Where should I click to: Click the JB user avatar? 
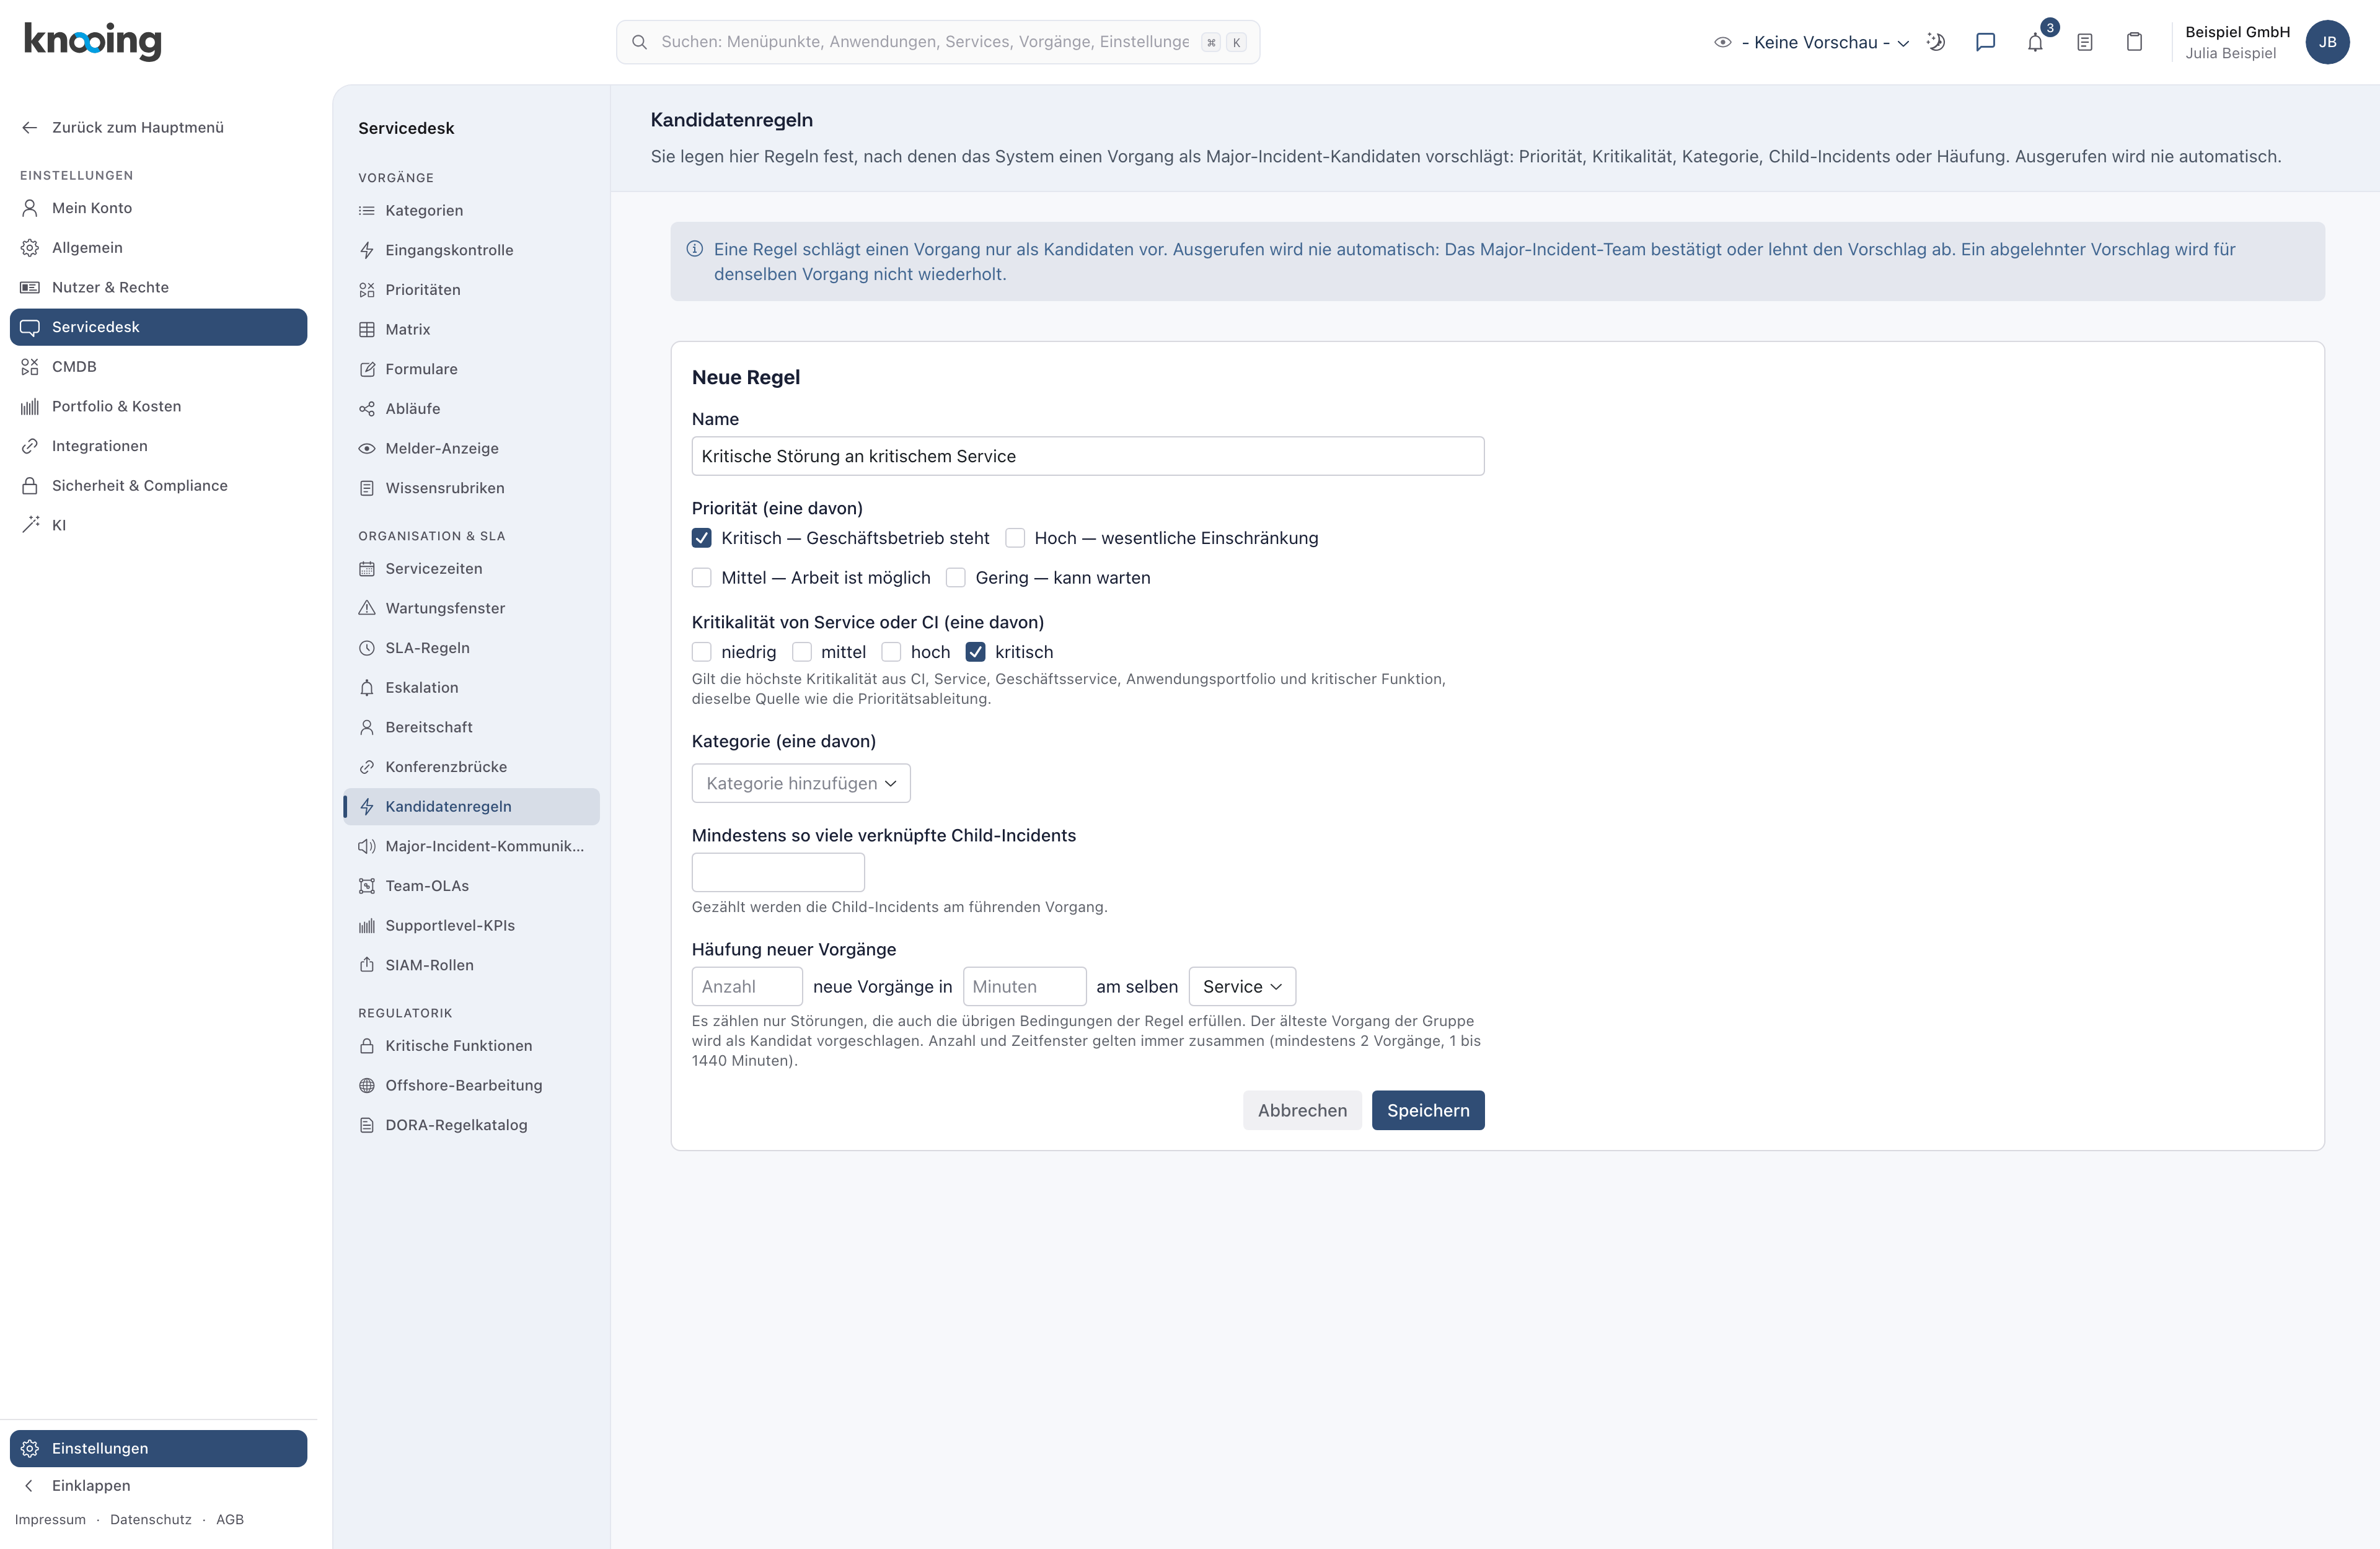point(2327,42)
